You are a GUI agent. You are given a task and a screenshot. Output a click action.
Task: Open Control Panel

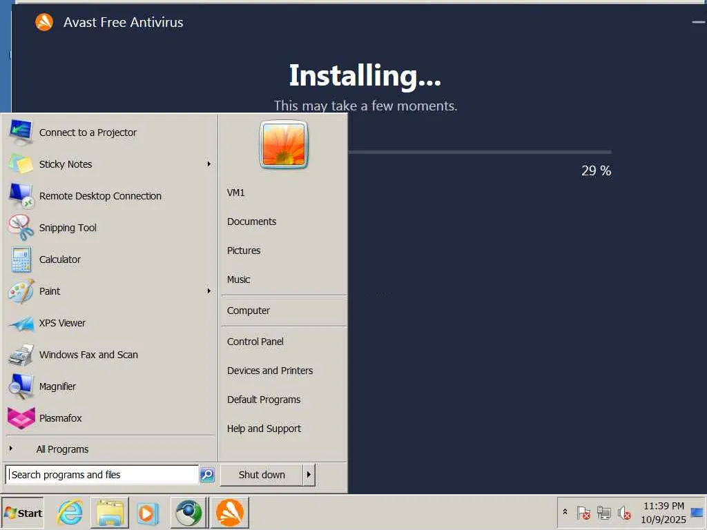[255, 342]
